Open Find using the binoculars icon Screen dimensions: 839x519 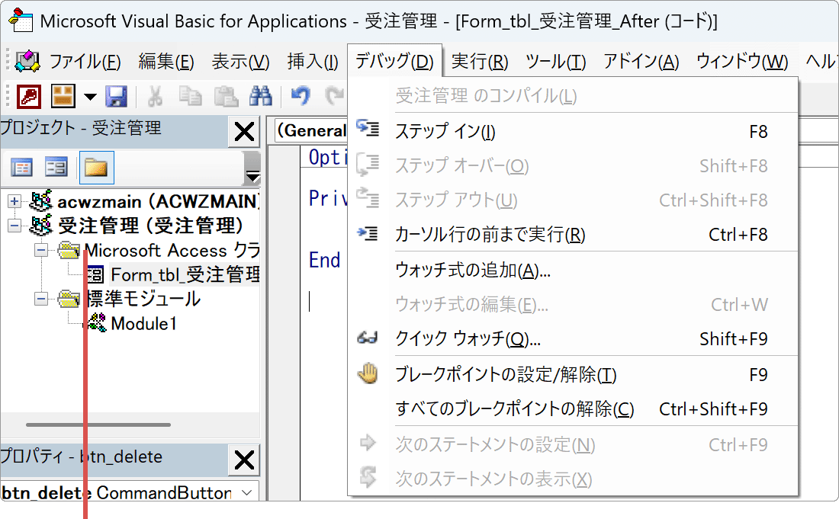click(261, 96)
